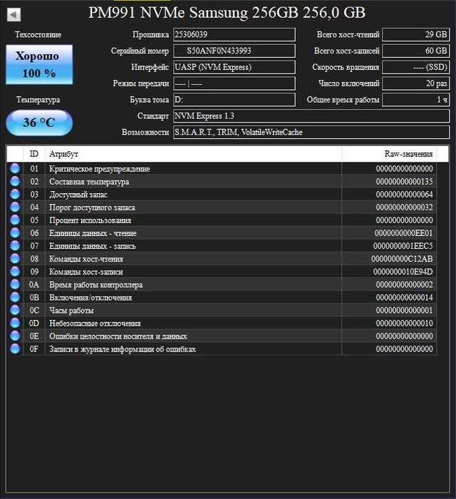Click the status icon for attribute 04
The width and height of the screenshot is (456, 499).
pos(15,207)
